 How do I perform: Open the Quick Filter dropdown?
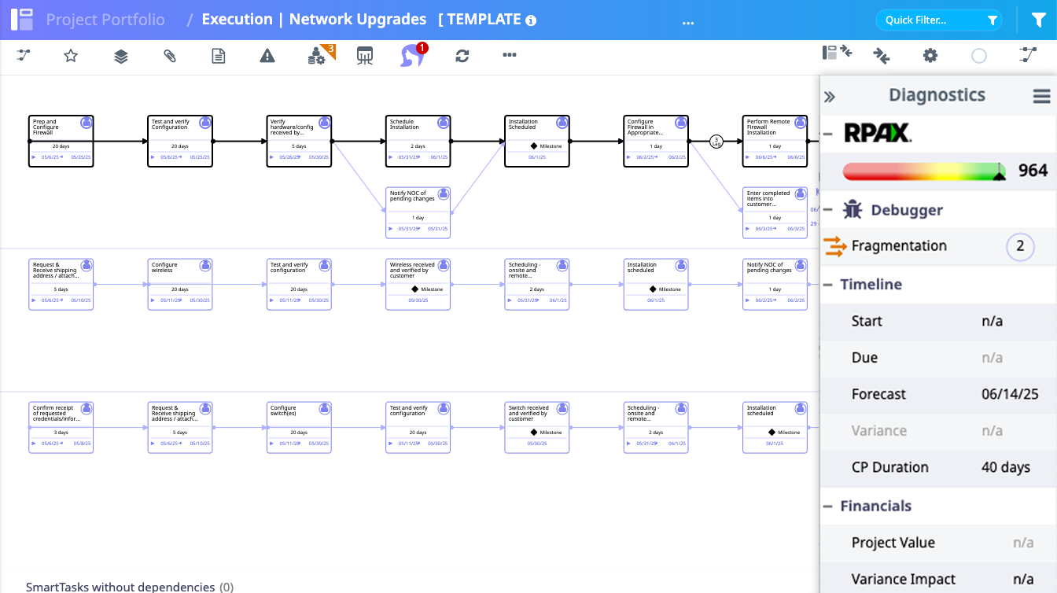click(938, 20)
